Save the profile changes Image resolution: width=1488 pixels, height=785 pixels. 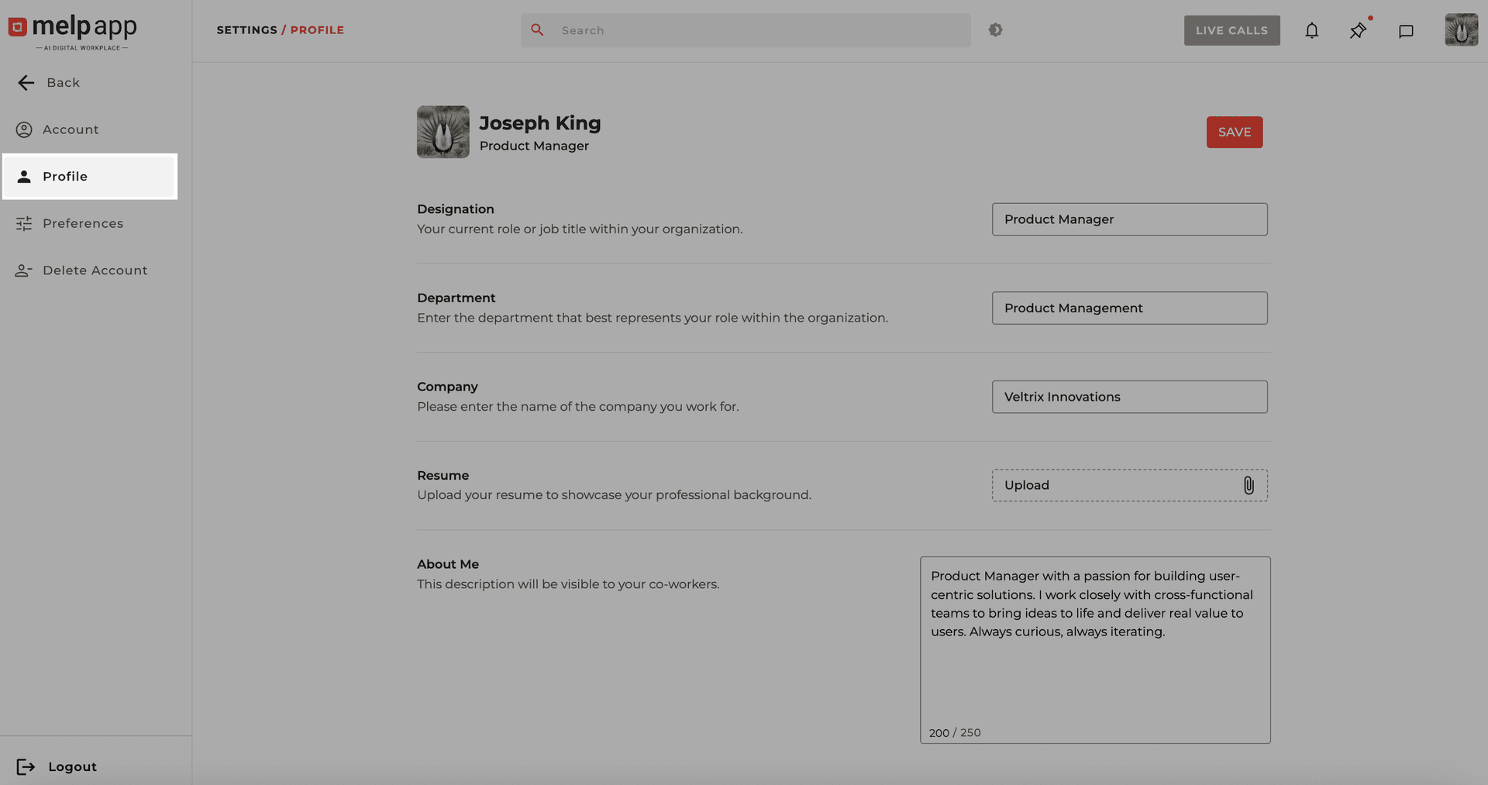pyautogui.click(x=1234, y=132)
